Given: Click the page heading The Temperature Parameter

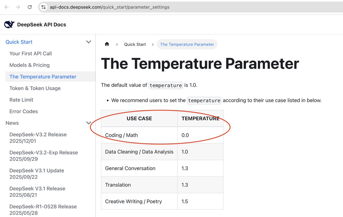Looking at the screenshot, I should coord(200,64).
